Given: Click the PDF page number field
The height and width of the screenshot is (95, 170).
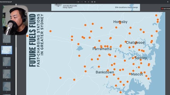Looking at the screenshot, I should coord(76,2).
